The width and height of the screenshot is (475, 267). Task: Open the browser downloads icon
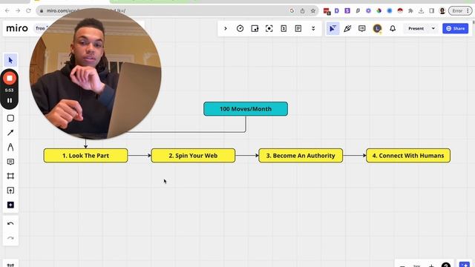click(x=421, y=10)
